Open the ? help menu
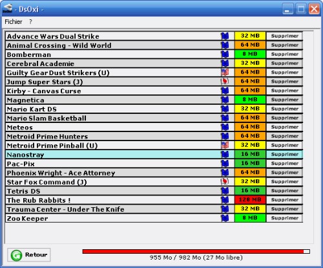 tap(30, 22)
